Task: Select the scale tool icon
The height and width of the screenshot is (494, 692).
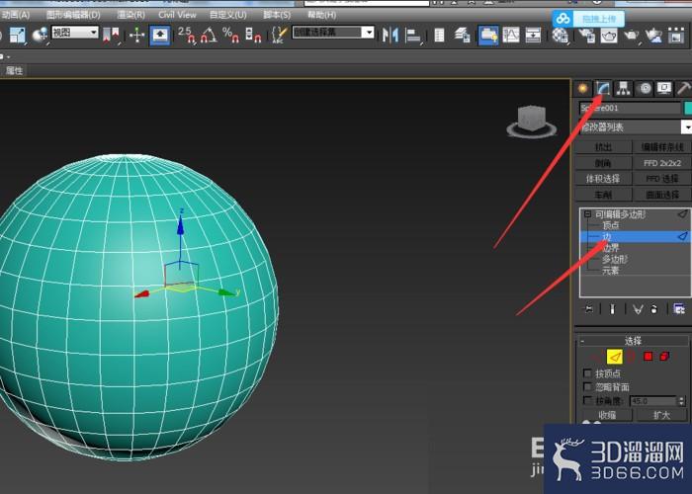Action: point(18,35)
